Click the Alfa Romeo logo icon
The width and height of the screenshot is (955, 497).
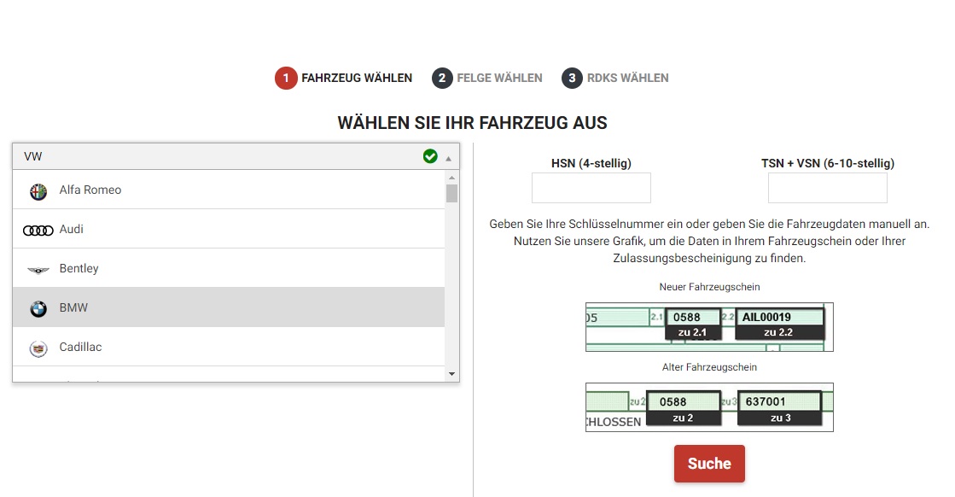click(38, 190)
